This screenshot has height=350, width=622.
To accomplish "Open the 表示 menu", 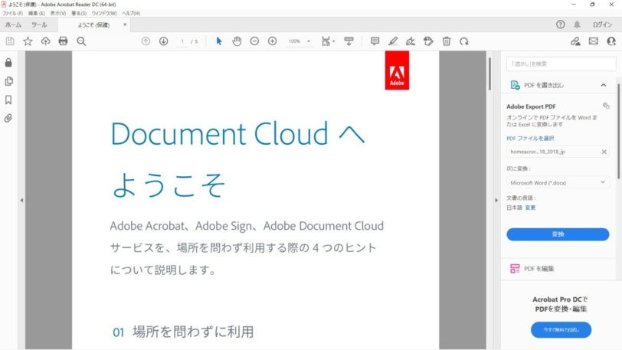I will coord(58,13).
